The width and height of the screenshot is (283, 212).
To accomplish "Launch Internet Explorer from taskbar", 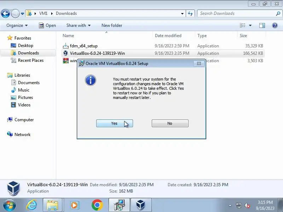I will pyautogui.click(x=31, y=205).
